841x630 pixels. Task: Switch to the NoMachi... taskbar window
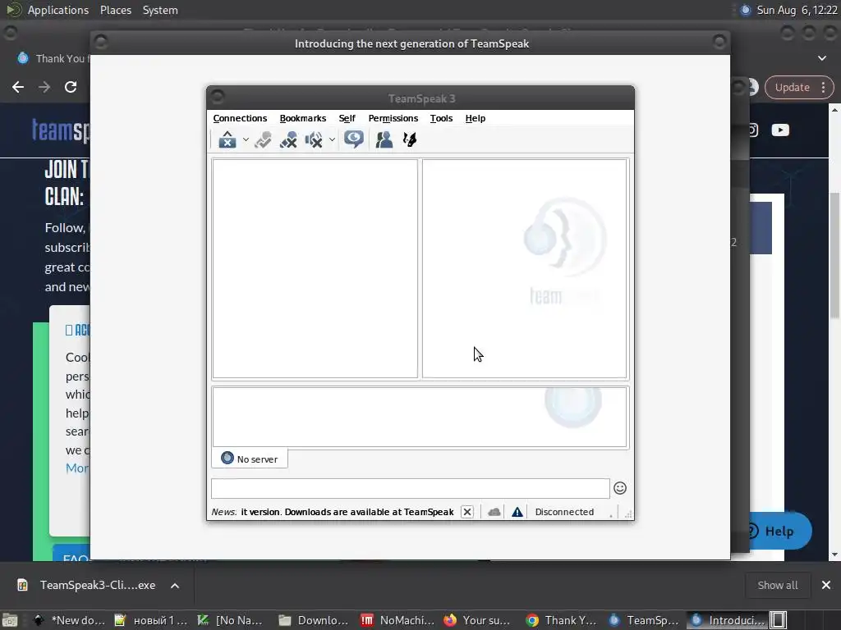(397, 620)
